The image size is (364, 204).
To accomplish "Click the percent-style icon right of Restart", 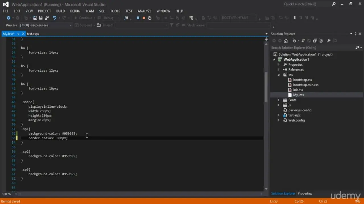I will [191, 18].
